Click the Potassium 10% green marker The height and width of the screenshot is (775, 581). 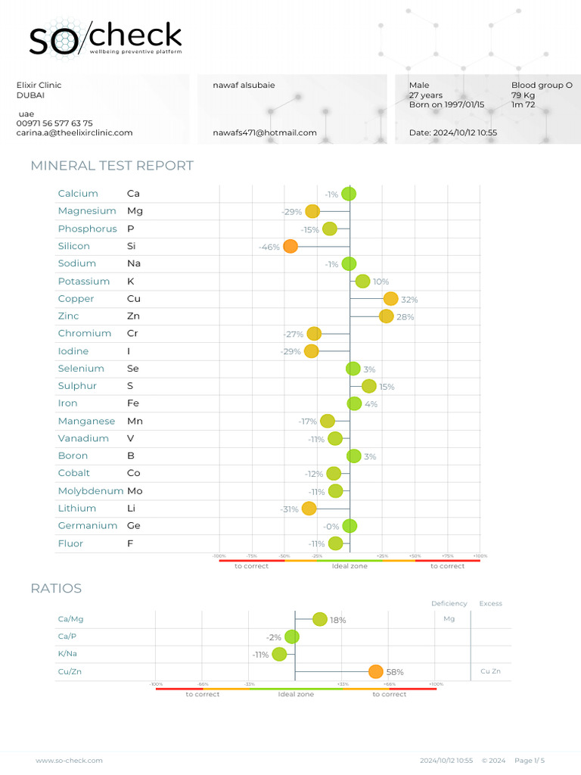pyautogui.click(x=362, y=282)
